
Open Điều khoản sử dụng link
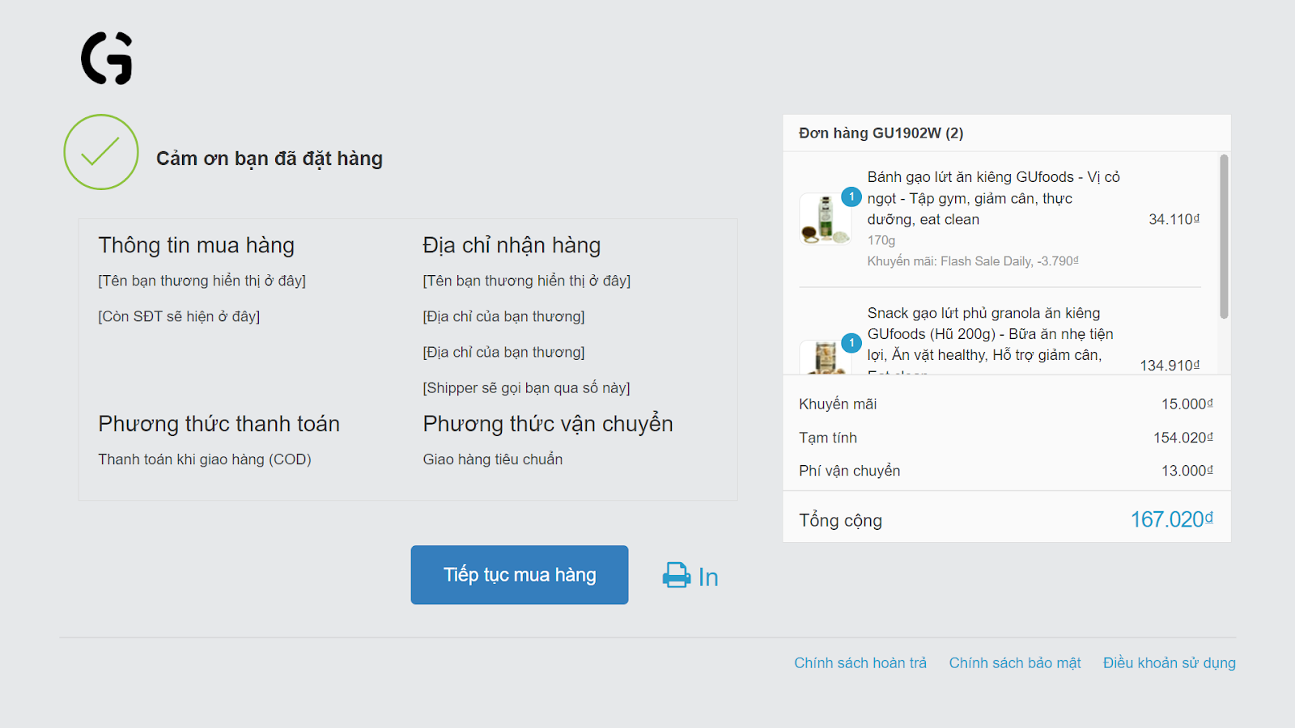tap(1170, 663)
